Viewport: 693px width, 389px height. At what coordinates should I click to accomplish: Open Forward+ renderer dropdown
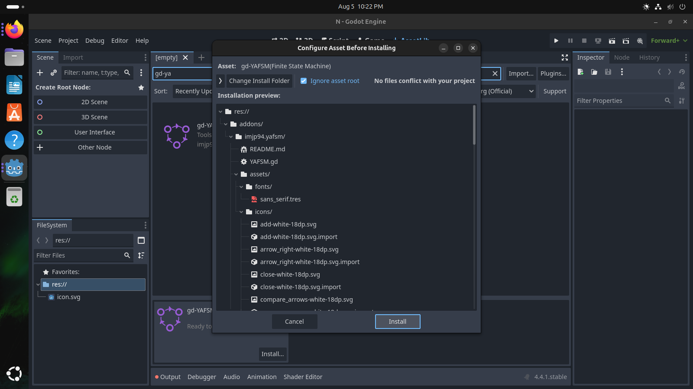click(x=669, y=41)
